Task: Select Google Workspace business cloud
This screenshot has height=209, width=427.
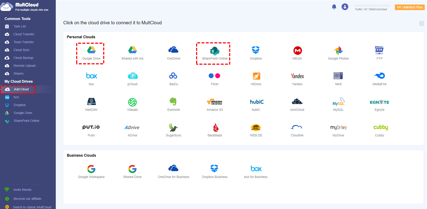Action: pyautogui.click(x=91, y=168)
